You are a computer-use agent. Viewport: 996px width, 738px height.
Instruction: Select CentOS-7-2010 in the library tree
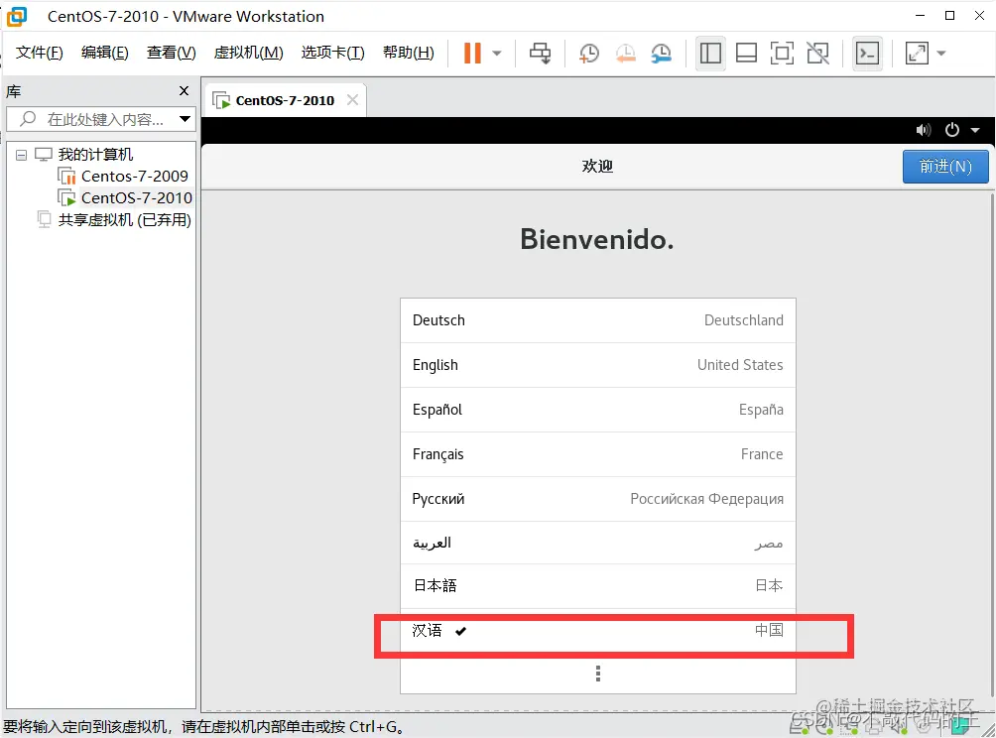tap(136, 198)
